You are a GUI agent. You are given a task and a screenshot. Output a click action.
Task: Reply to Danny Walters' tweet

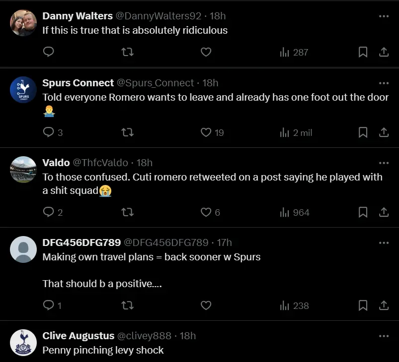point(48,52)
